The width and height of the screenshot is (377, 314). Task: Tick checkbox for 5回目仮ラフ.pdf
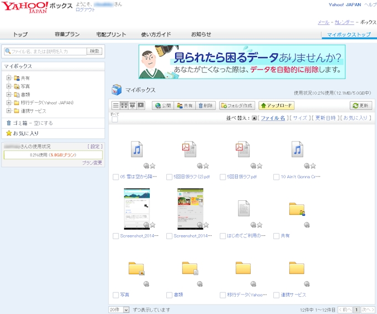point(223,178)
